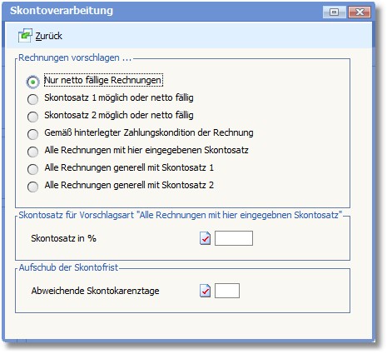Select "Gemäß hinterlegter Zahlungskondition der Rechnung"
The width and height of the screenshot is (387, 354).
[32, 134]
